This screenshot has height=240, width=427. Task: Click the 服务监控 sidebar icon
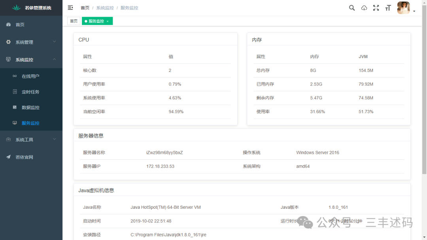coord(15,123)
